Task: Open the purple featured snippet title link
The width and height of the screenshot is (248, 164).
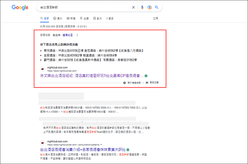Action: coord(92,76)
